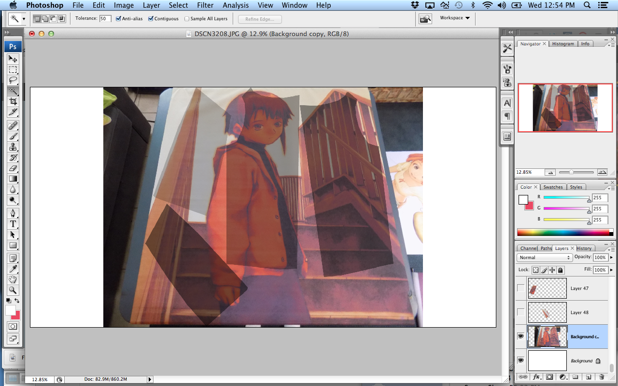Delete layer using trash icon

coord(601,377)
